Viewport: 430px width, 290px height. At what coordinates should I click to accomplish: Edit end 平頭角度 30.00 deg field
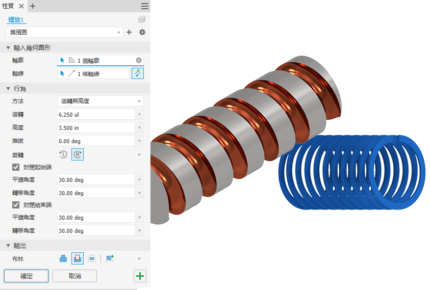click(96, 217)
